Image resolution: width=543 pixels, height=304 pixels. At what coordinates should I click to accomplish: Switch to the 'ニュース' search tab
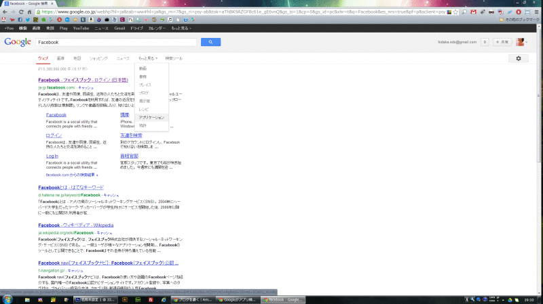[x=123, y=58]
